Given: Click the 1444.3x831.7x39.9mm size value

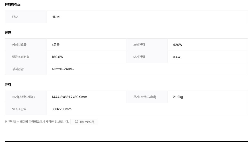Looking at the screenshot, I should 69,97.
